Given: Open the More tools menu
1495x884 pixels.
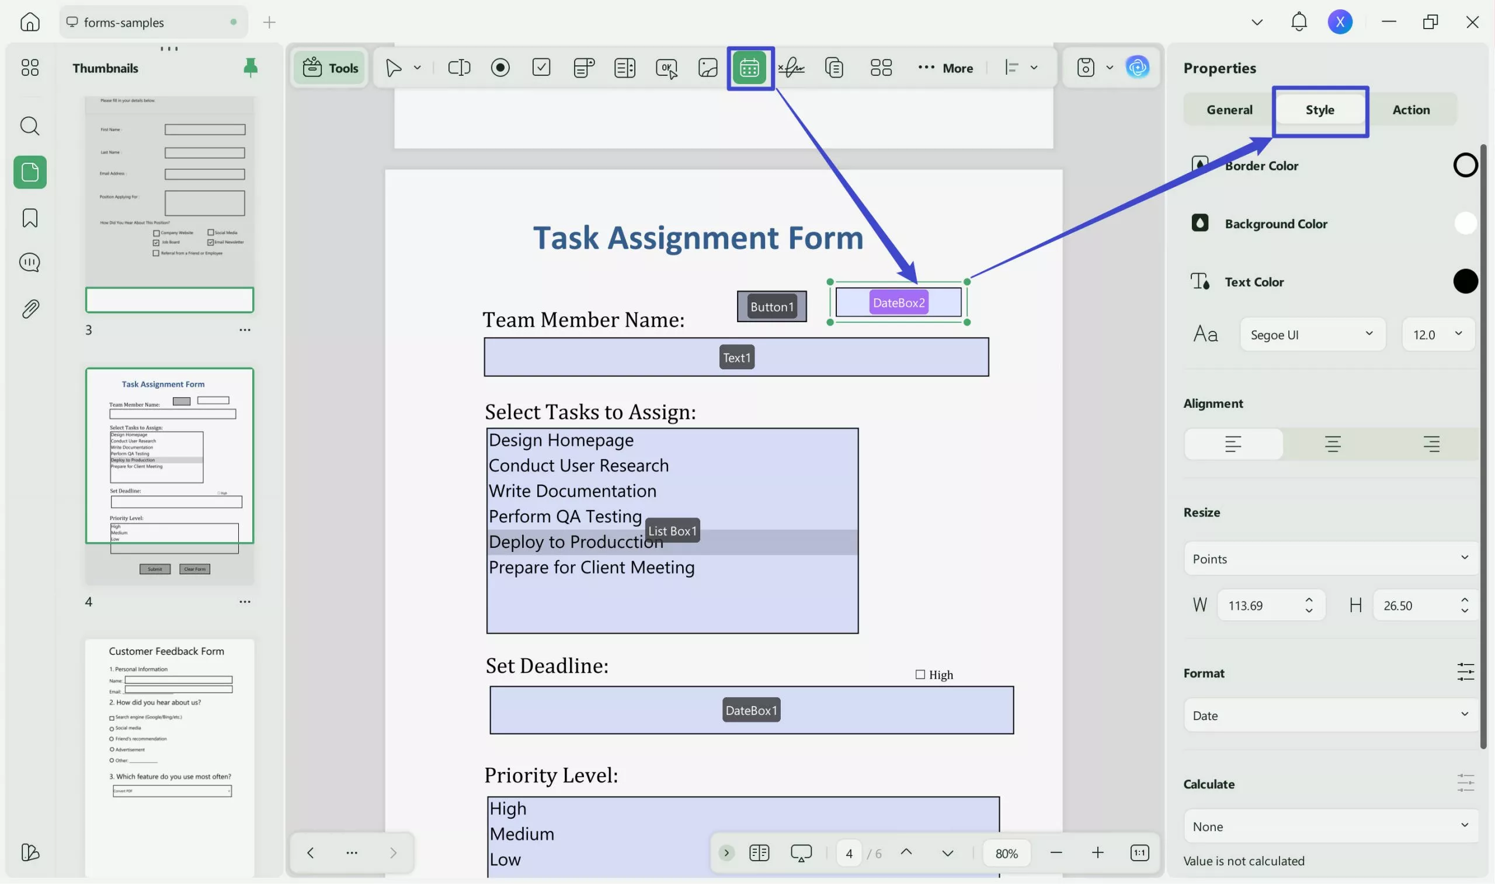Looking at the screenshot, I should click(x=945, y=68).
